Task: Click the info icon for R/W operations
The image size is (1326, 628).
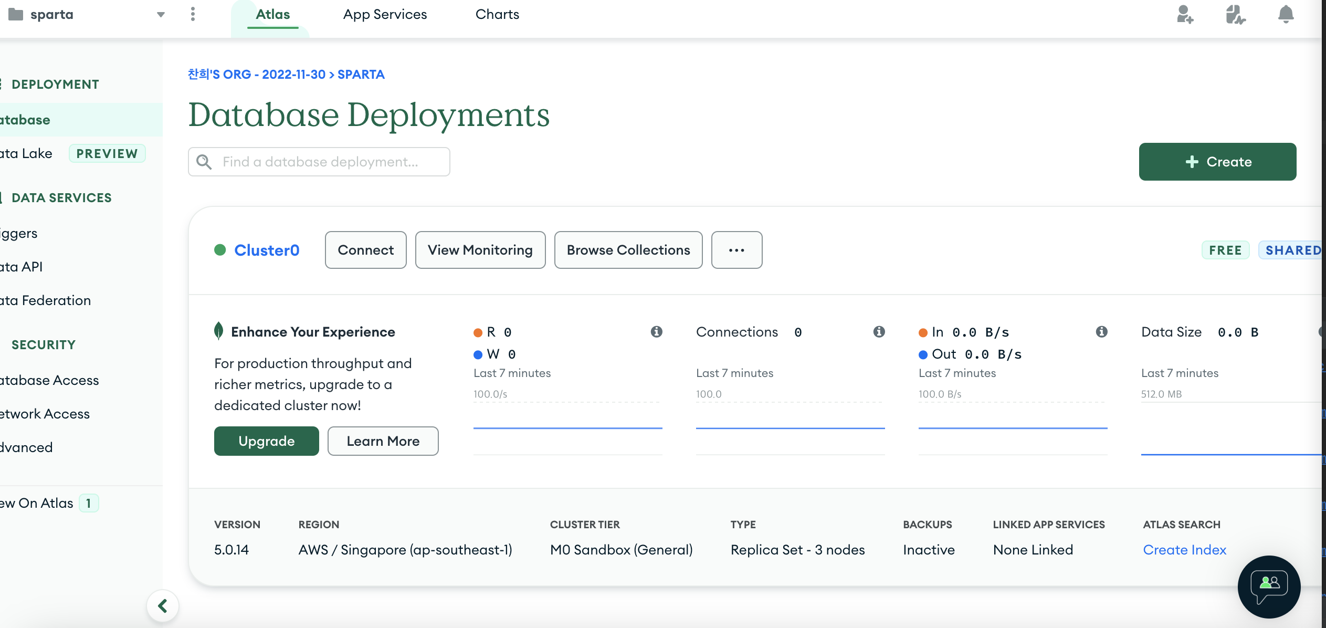Action: tap(657, 332)
